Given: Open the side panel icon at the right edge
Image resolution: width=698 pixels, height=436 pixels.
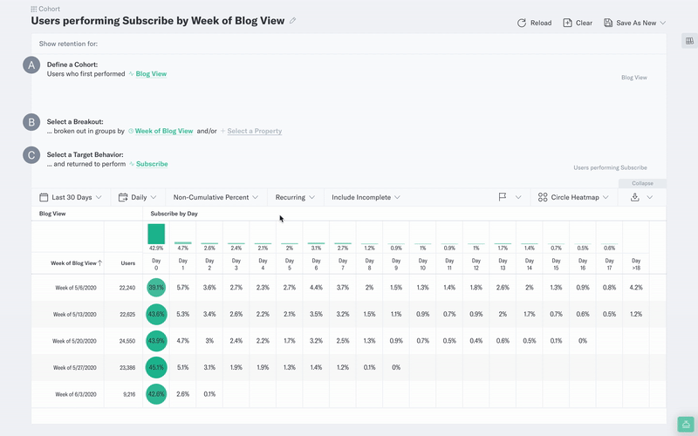Looking at the screenshot, I should tap(689, 41).
